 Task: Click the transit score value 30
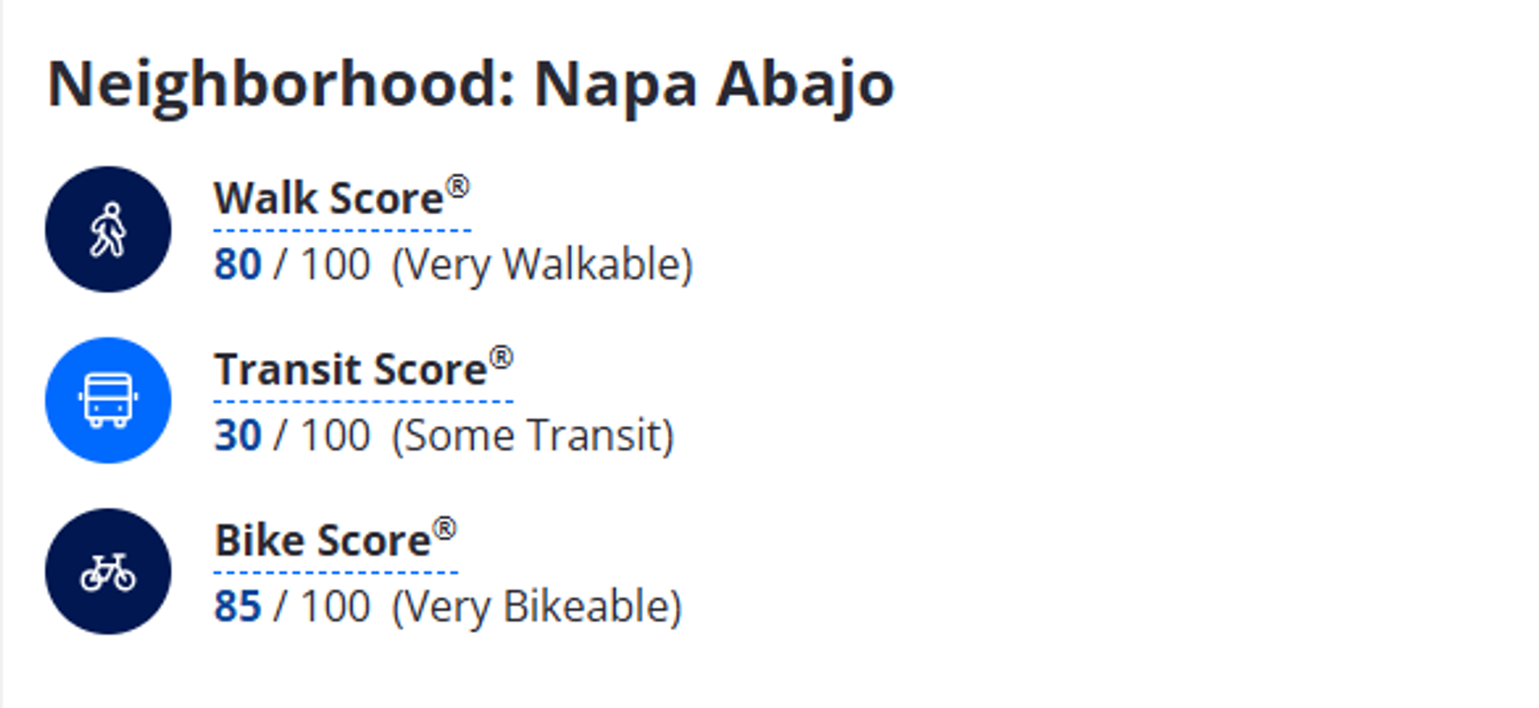237,435
